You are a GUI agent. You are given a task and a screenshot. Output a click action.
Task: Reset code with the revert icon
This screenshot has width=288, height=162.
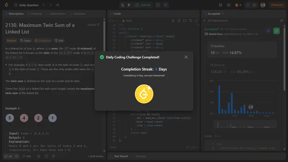click(x=191, y=21)
